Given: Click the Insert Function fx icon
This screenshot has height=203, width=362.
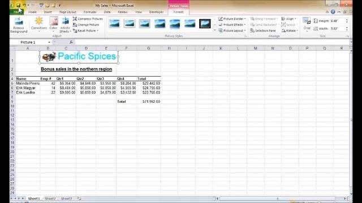Looking at the screenshot, I should click(x=71, y=42).
